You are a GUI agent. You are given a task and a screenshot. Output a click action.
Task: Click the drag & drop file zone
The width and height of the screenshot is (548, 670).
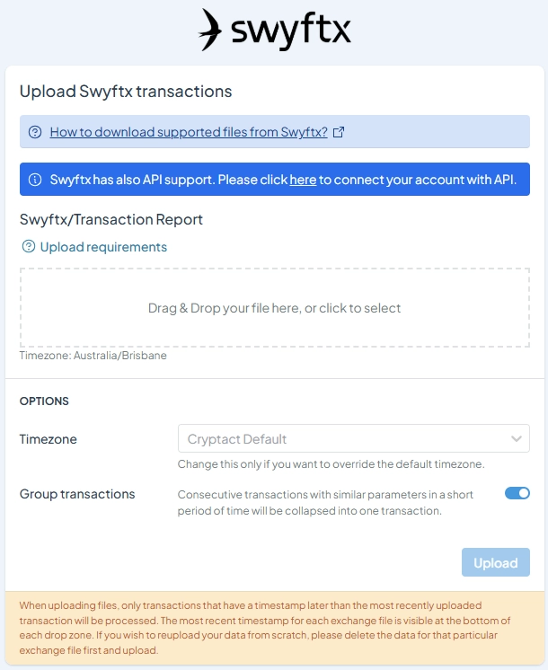[275, 308]
